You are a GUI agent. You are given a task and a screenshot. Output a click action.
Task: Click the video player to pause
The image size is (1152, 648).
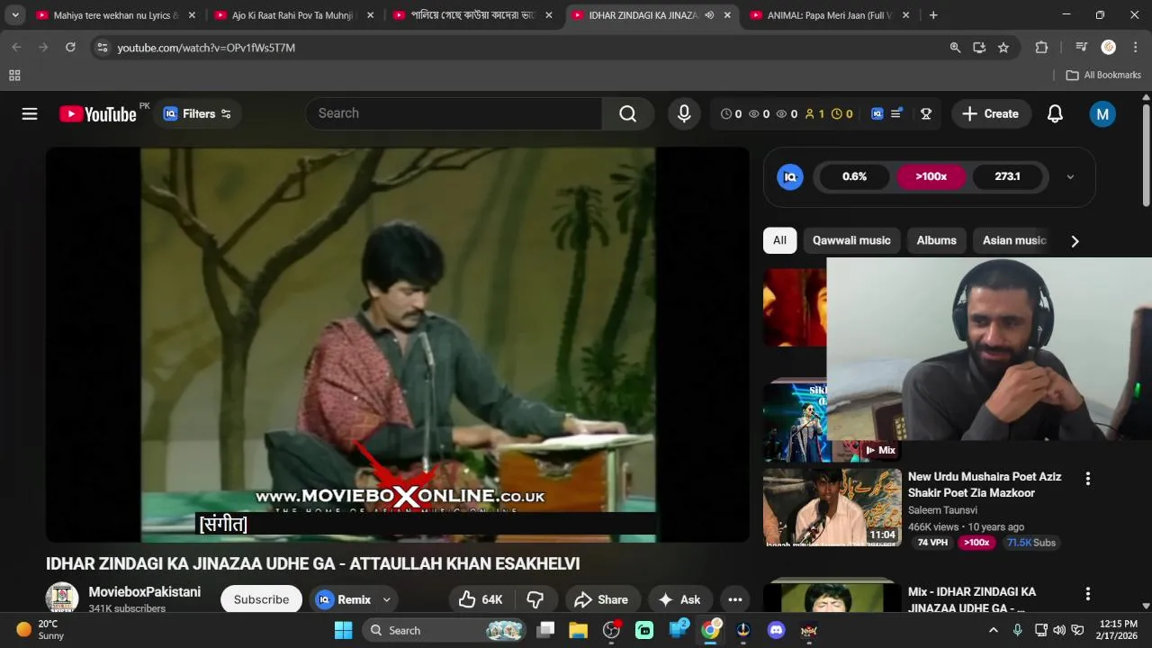click(x=398, y=346)
